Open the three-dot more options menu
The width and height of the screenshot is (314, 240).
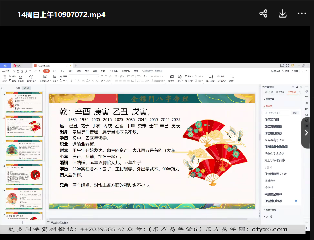pyautogui.click(x=302, y=14)
